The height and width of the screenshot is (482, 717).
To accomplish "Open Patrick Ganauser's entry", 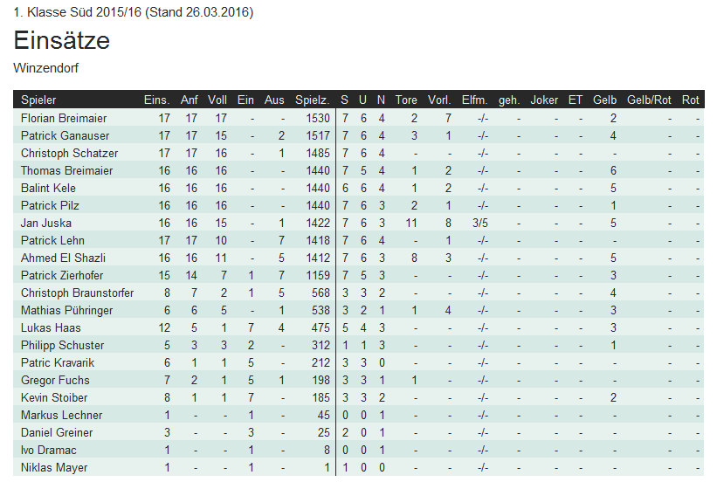I will [65, 136].
